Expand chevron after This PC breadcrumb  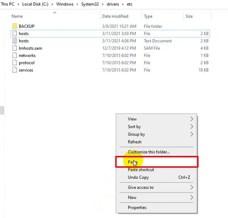click(x=18, y=5)
